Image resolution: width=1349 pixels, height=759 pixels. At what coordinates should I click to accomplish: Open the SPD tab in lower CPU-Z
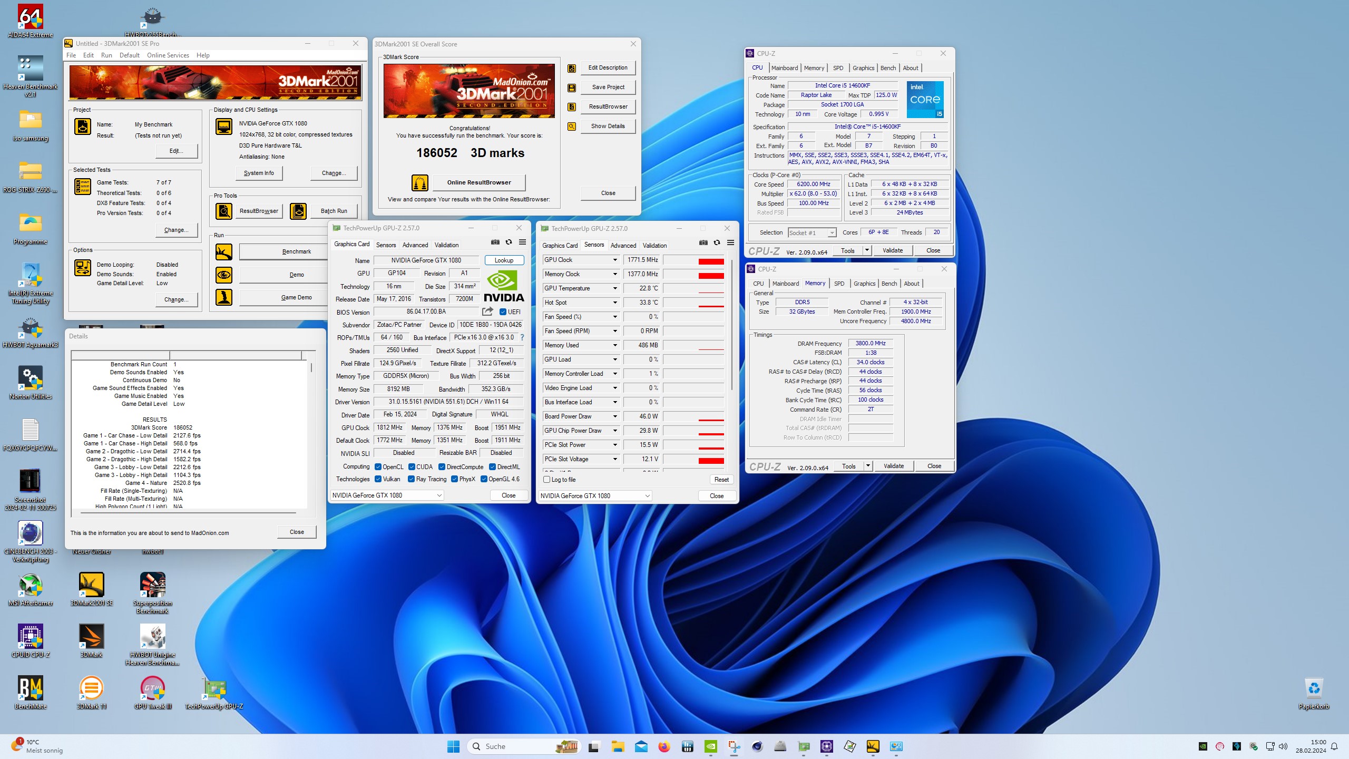(x=839, y=284)
